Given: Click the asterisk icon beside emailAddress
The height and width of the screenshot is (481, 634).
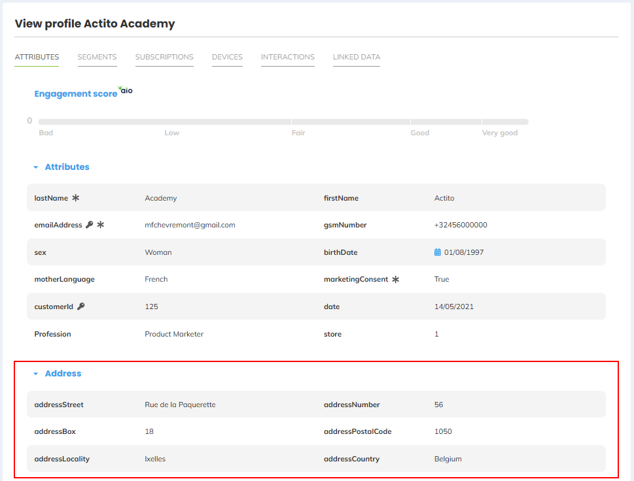Looking at the screenshot, I should pos(101,225).
